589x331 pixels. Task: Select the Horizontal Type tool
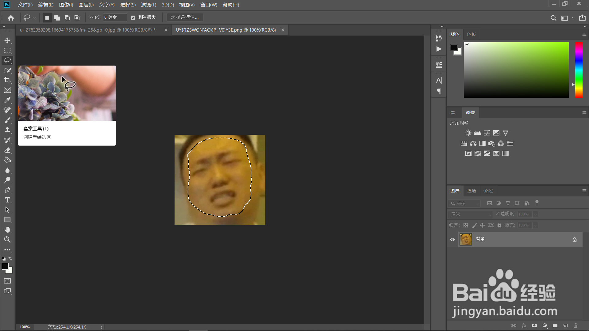click(x=7, y=200)
